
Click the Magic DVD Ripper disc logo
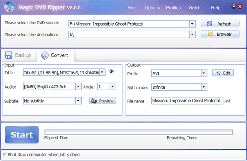coord(10,7)
